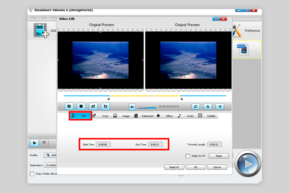
Task: Pause the preview playback
Action: coord(69,106)
